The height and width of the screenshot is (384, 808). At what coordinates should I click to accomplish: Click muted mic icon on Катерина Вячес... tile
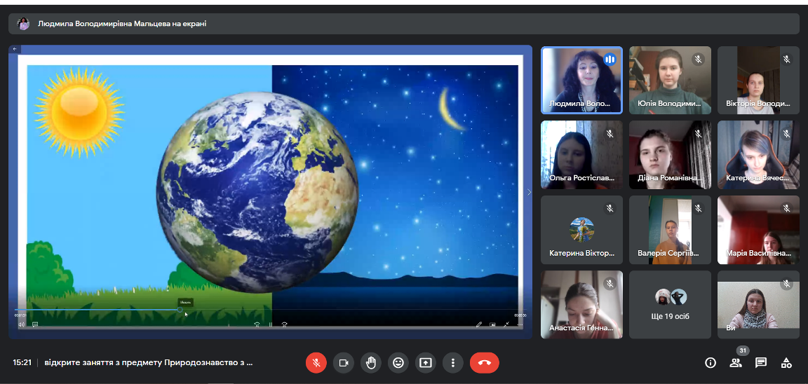click(x=786, y=134)
